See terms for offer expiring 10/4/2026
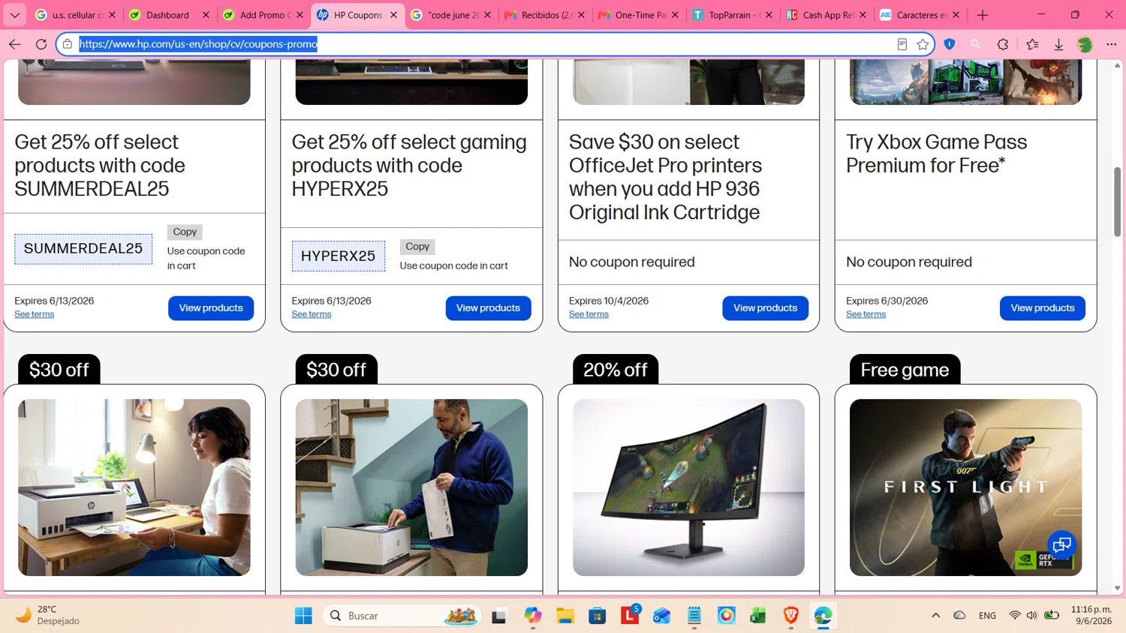Screen dimensions: 1126x633 tap(589, 314)
